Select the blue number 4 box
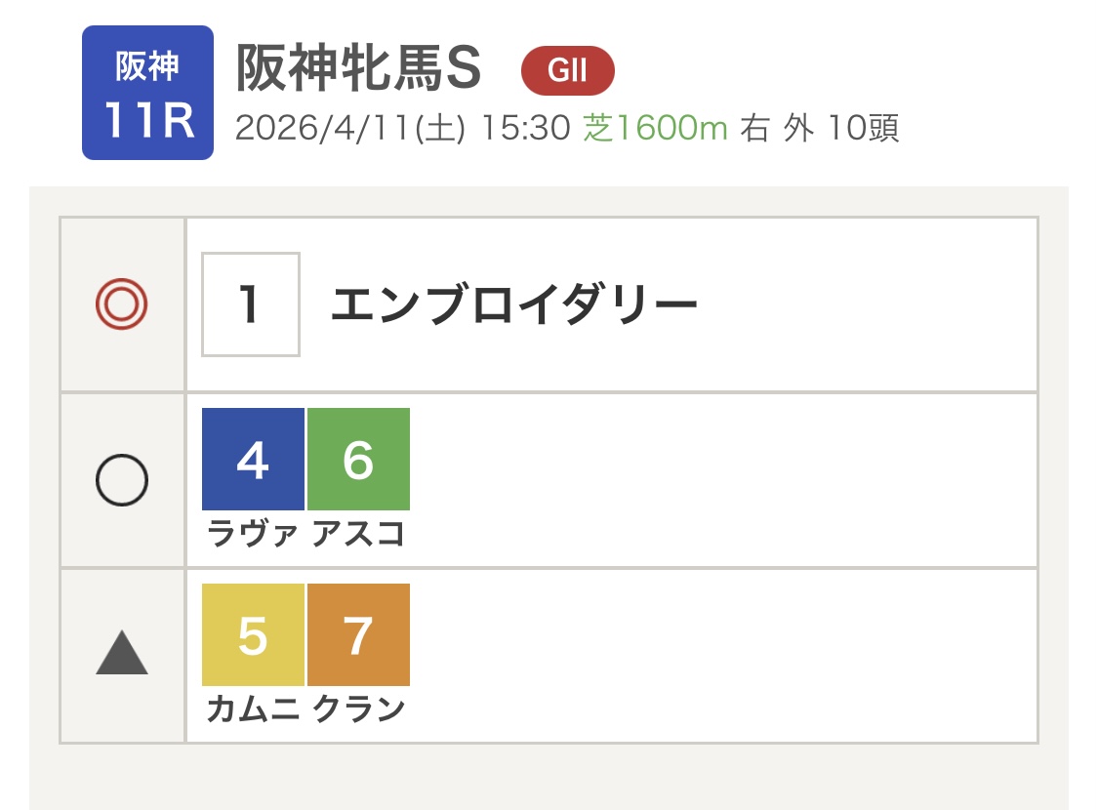 point(253,460)
